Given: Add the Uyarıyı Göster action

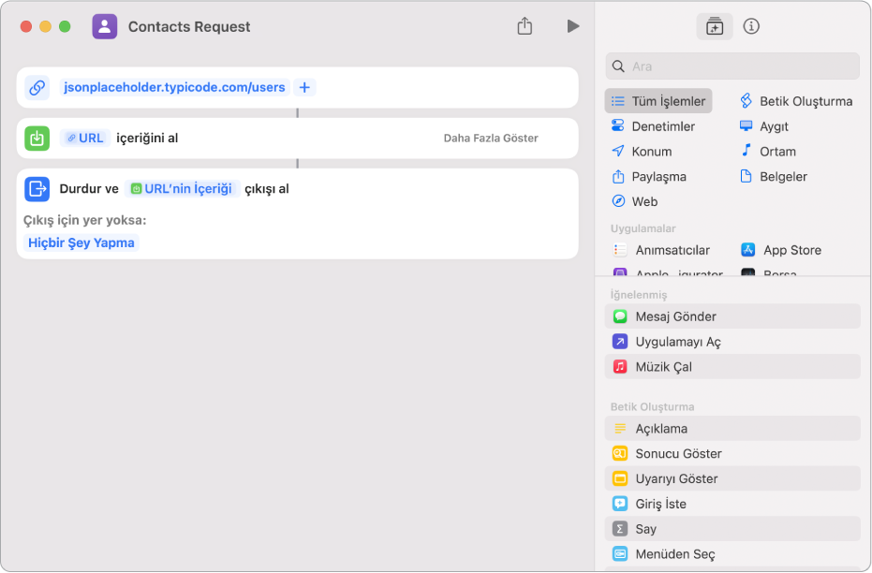Looking at the screenshot, I should click(732, 478).
